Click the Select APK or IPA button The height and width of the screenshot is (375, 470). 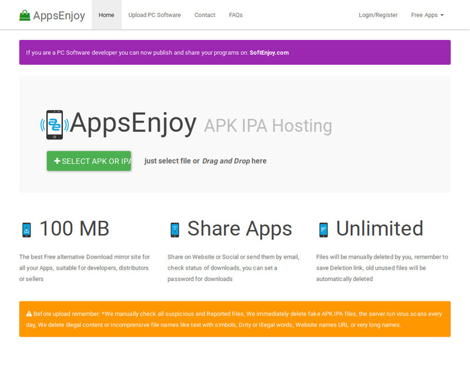coord(89,161)
